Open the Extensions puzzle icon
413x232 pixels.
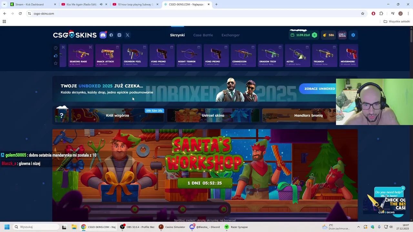(381, 14)
